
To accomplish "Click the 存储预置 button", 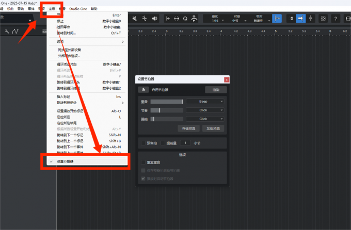I will click(x=189, y=128).
